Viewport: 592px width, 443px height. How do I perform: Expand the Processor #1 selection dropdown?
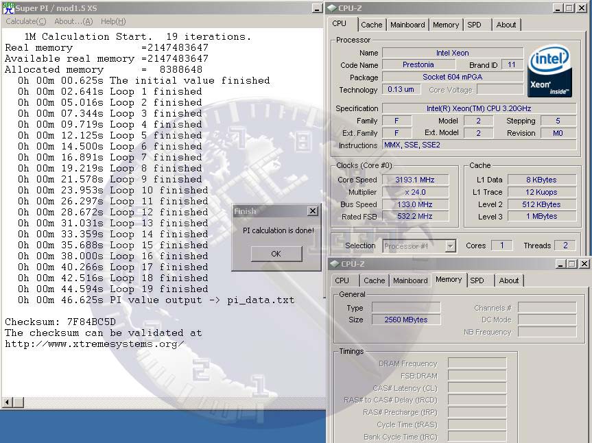(x=450, y=246)
